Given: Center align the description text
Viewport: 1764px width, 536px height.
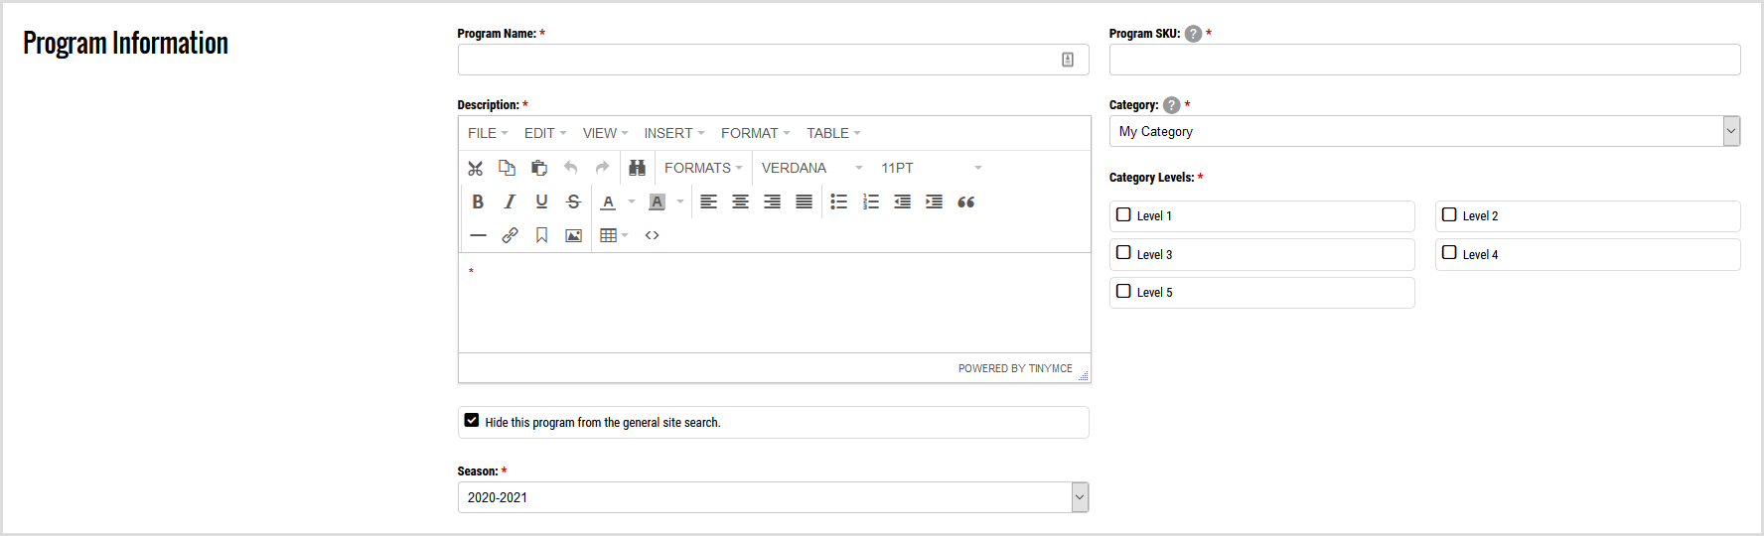Looking at the screenshot, I should (x=740, y=201).
